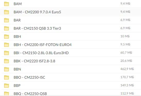Open the BAM folder icon

[x=6, y=4]
